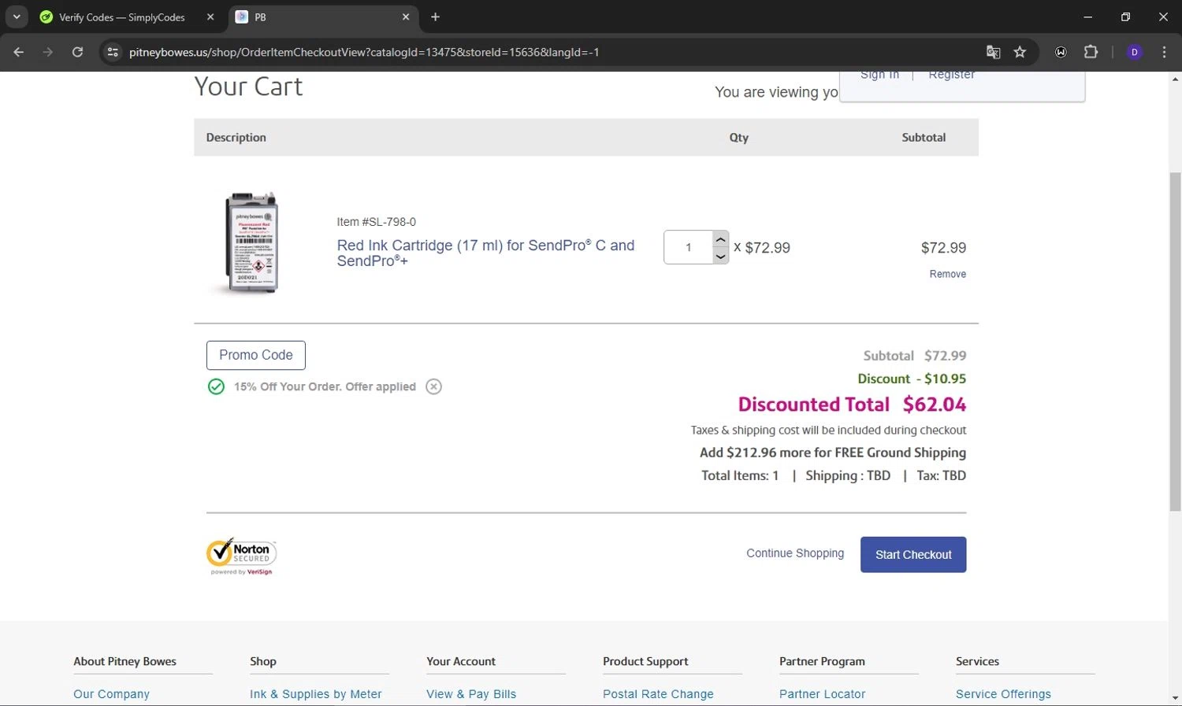
Task: Open a new browser tab
Action: (x=435, y=17)
